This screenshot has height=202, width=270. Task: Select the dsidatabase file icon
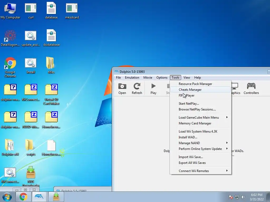tap(51, 38)
